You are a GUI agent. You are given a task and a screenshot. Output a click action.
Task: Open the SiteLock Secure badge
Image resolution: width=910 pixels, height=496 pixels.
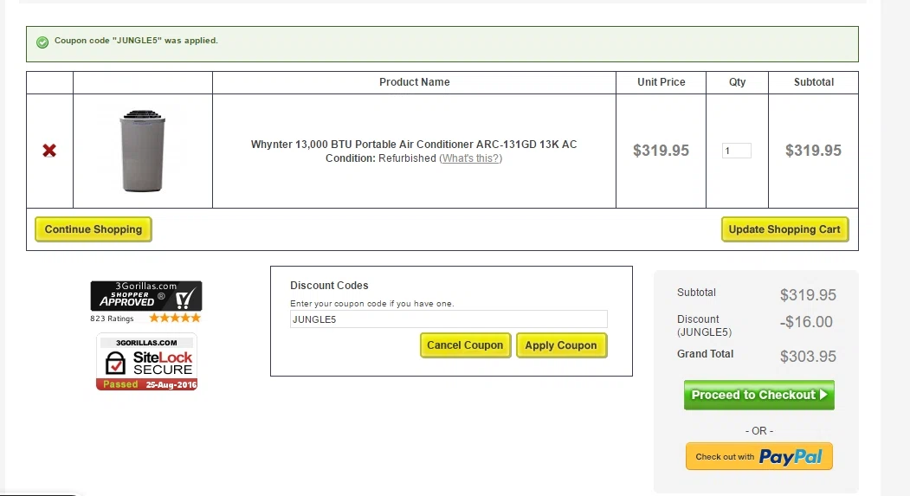click(147, 362)
